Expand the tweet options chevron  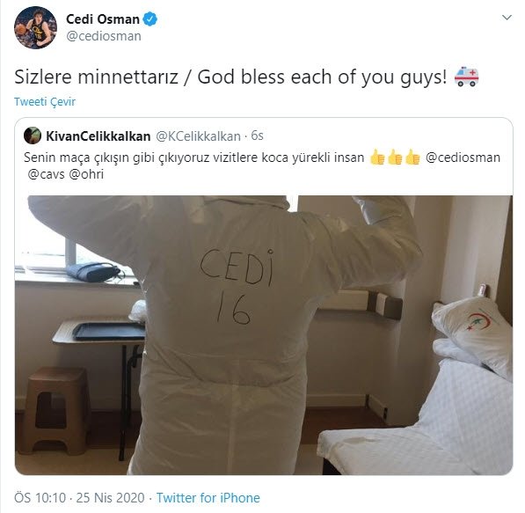[x=507, y=18]
